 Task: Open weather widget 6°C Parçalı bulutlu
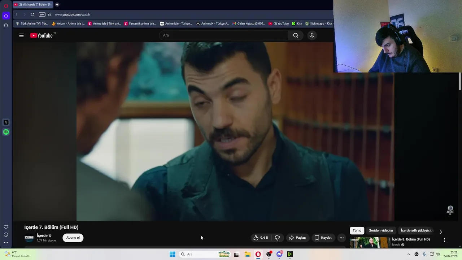pyautogui.click(x=18, y=254)
